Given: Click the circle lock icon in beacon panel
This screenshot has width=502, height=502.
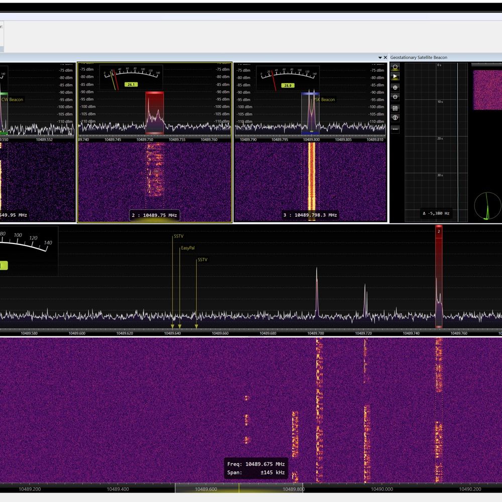Looking at the screenshot, I should (395, 67).
